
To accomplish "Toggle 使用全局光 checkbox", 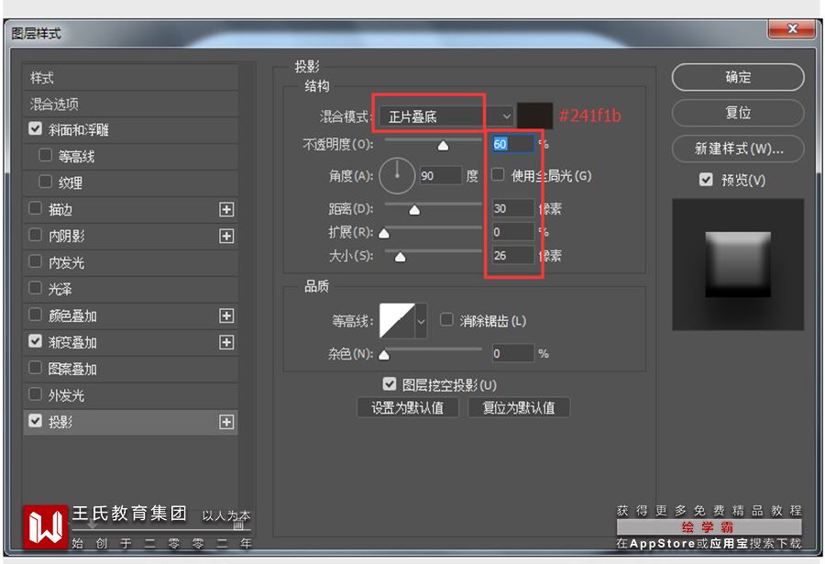I will (498, 174).
